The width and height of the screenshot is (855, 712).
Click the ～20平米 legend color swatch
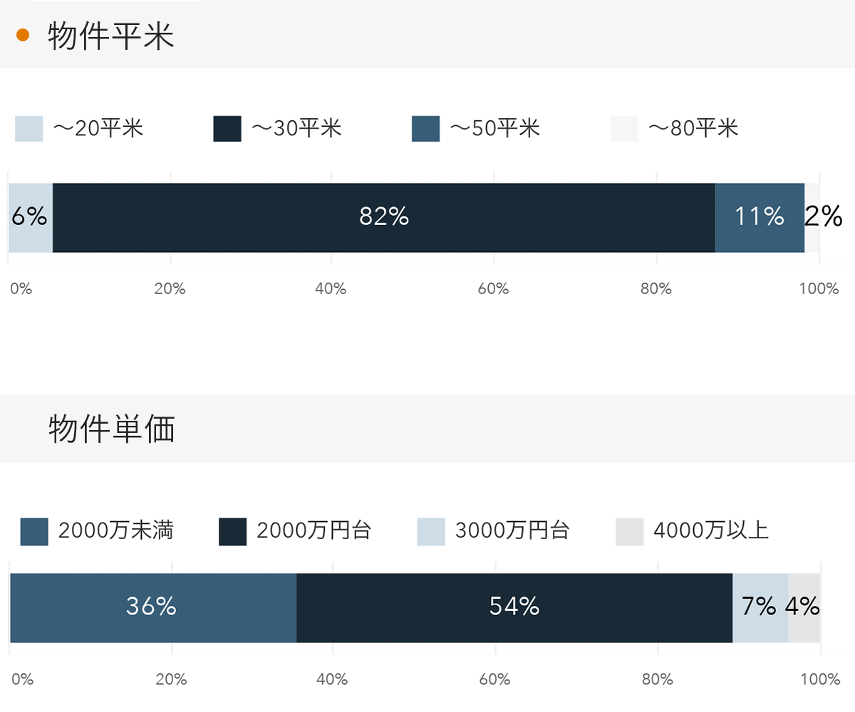point(29,129)
